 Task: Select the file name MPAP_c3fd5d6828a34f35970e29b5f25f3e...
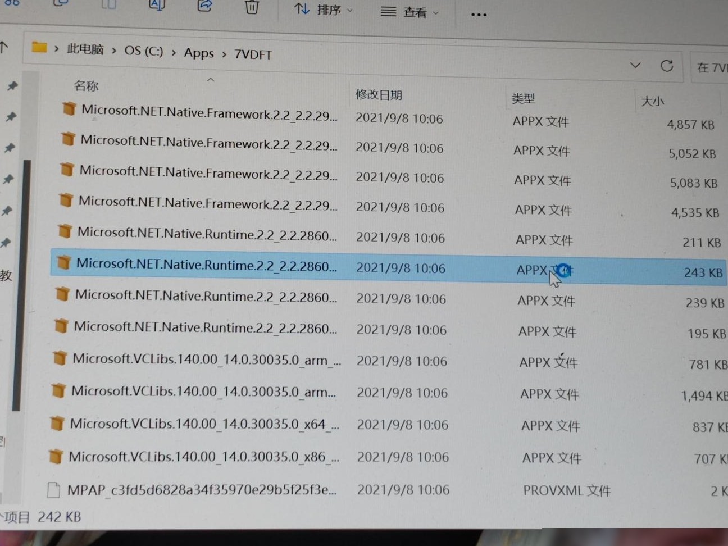(x=202, y=490)
